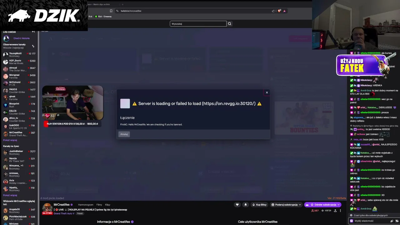Expand live channels with Pokaż więcej
The image size is (400, 225).
point(10,195)
